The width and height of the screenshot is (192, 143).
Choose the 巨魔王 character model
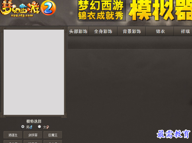click(53, 135)
